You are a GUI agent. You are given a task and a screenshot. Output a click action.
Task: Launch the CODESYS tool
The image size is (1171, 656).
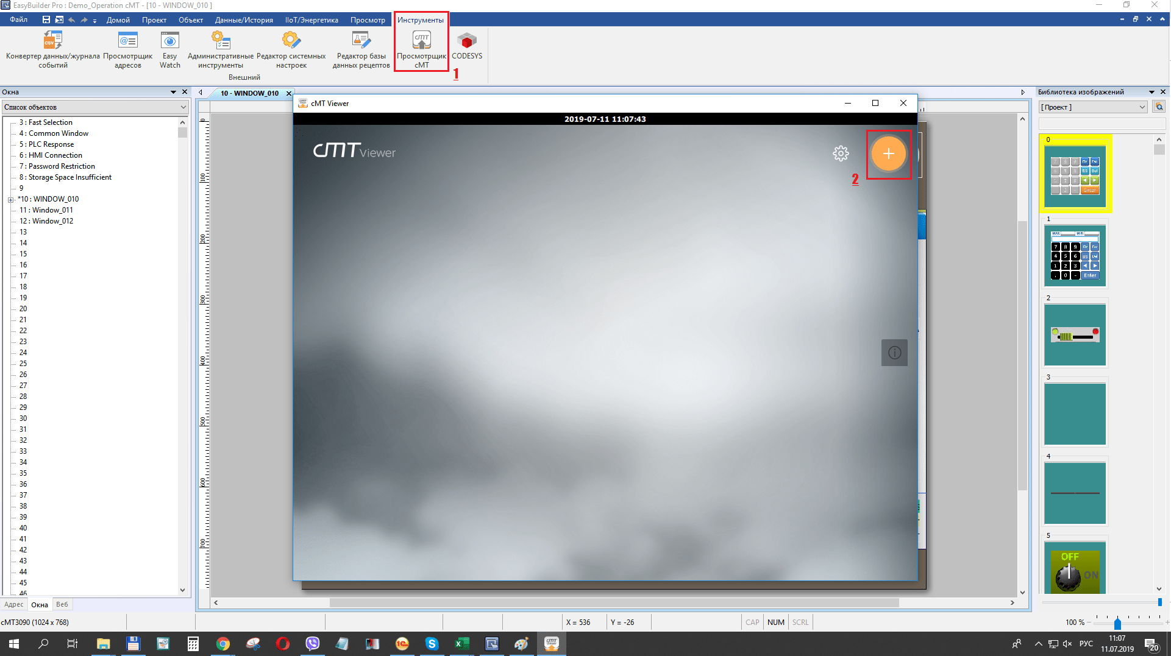click(466, 46)
